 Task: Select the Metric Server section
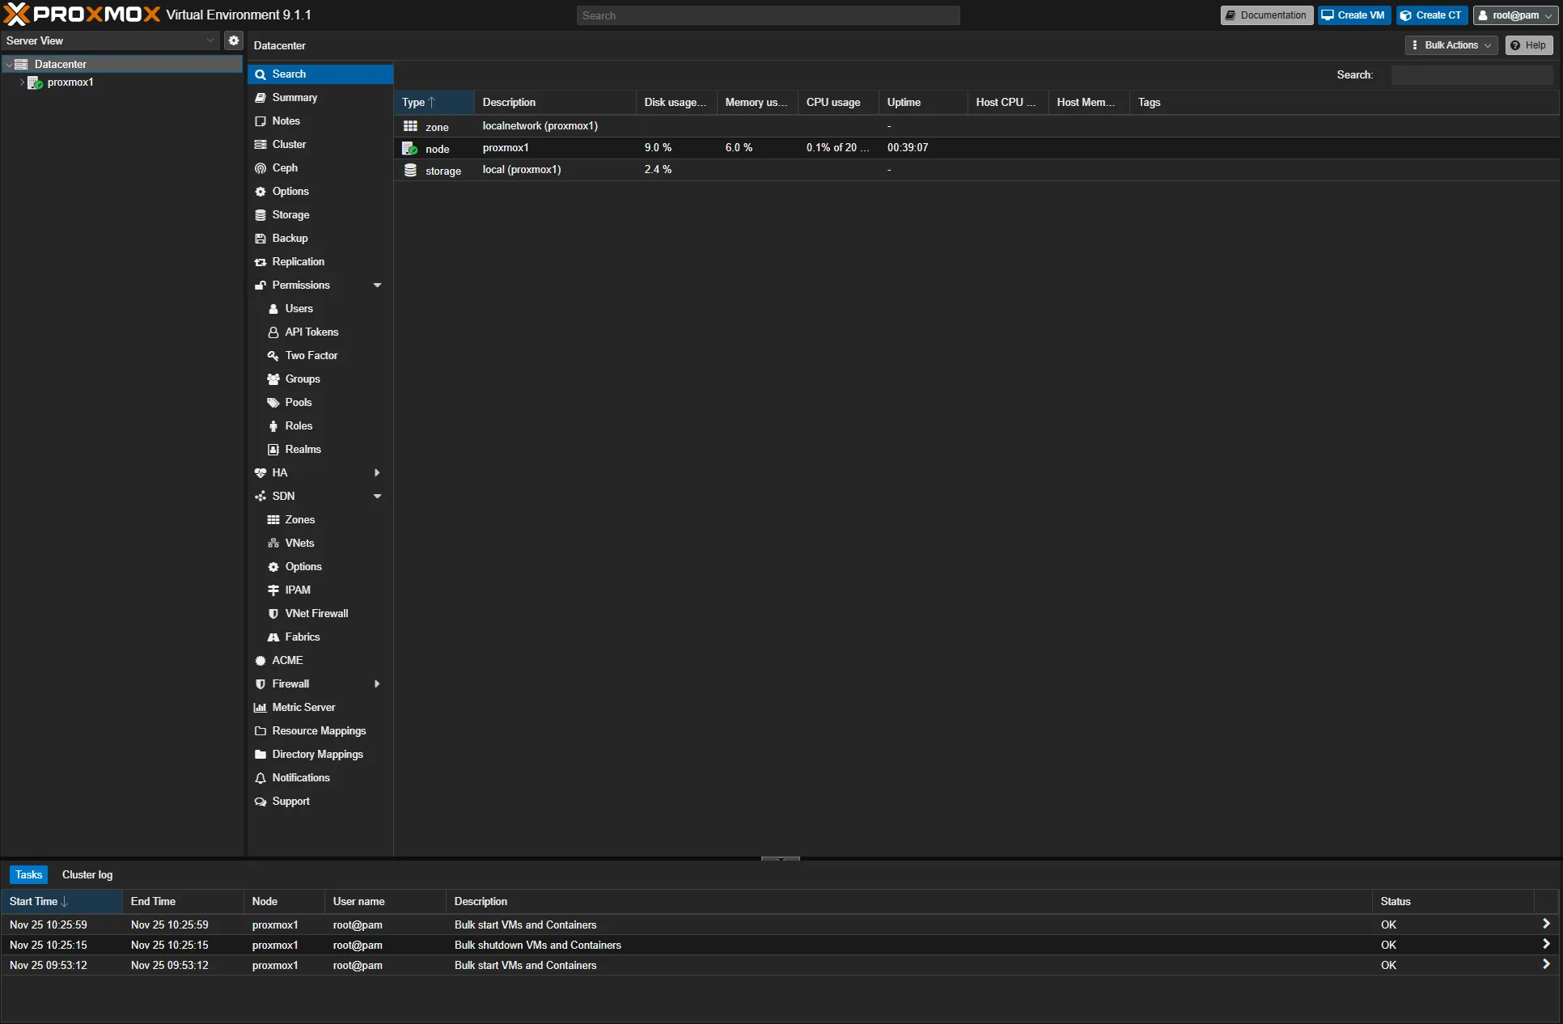tap(303, 707)
